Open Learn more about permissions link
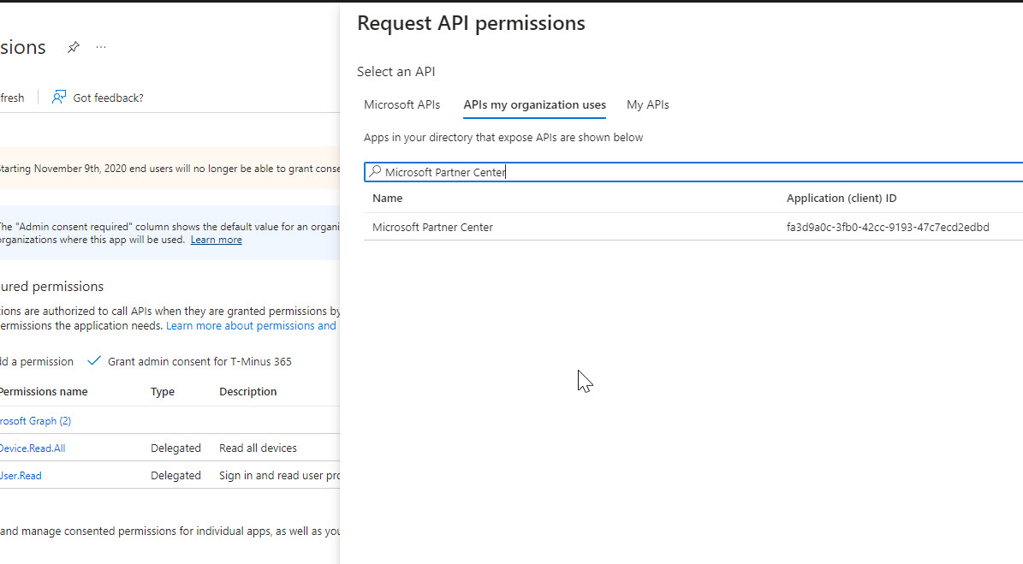1023x564 pixels. click(x=251, y=326)
